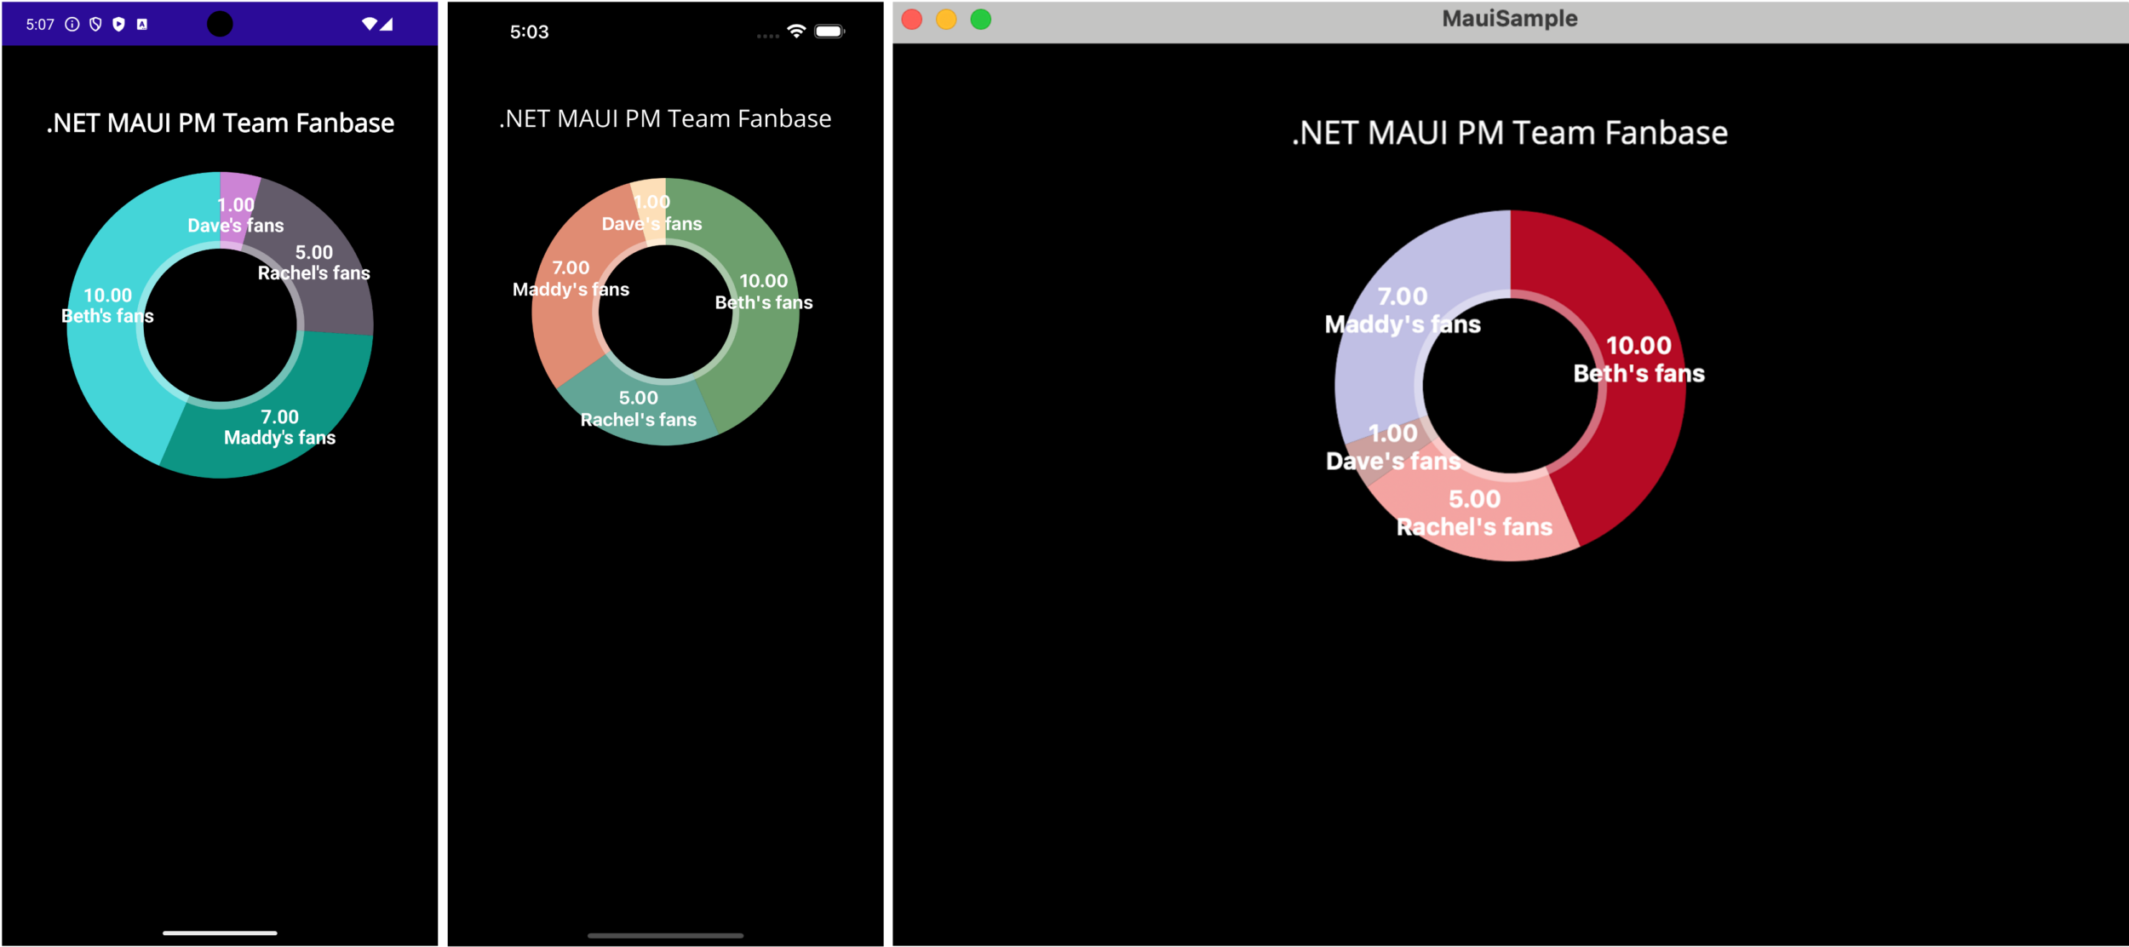2129x947 pixels.
Task: Click the yellow minimize button of MauiSample window
Action: pyautogui.click(x=946, y=19)
